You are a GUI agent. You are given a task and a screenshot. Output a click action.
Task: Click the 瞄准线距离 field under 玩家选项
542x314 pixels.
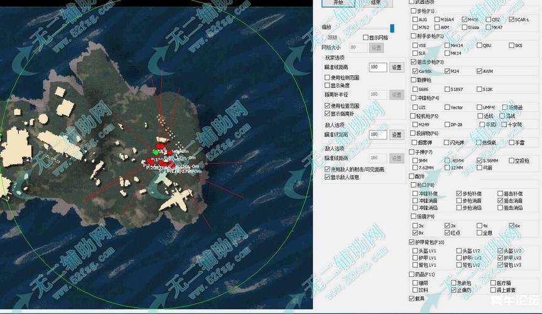[378, 67]
